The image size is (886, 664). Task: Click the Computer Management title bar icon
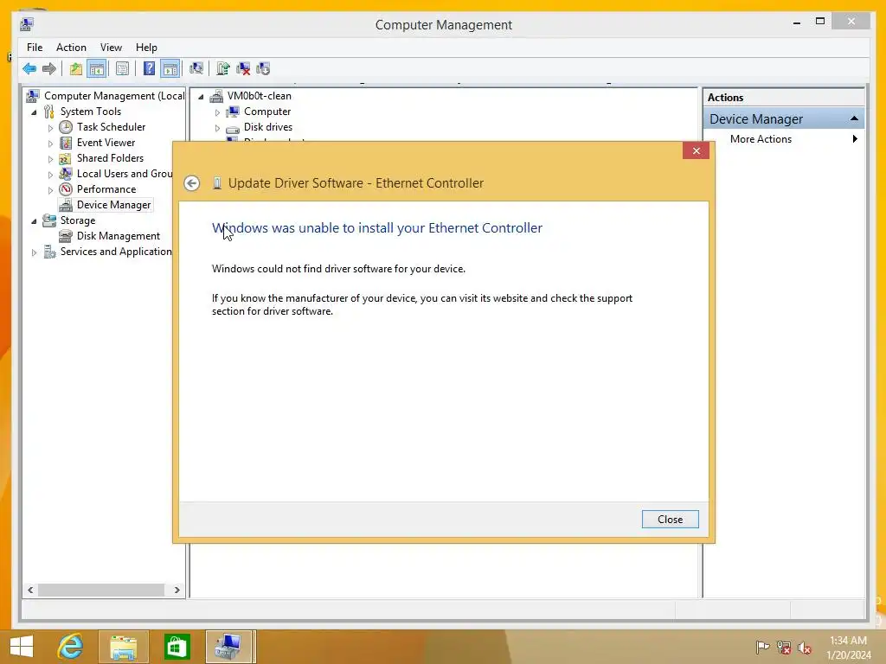[27, 24]
